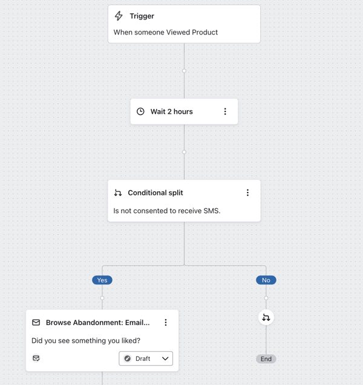Click 'Did you see something you liked?' subject
363x385 pixels.
(x=85, y=341)
